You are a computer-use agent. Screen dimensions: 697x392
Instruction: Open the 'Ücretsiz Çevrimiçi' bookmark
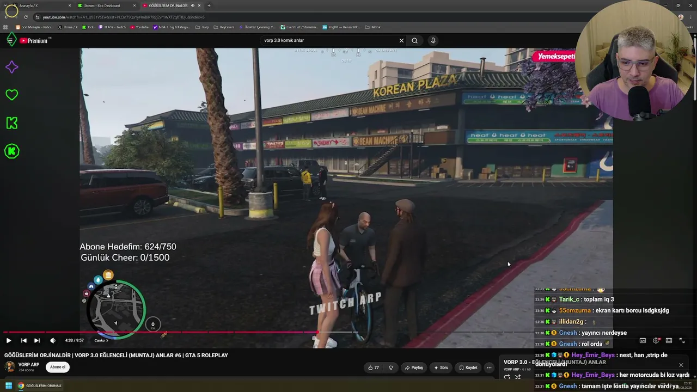tap(258, 27)
